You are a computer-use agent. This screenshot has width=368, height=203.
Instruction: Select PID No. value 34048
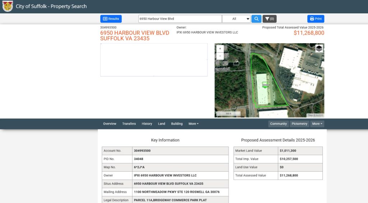[x=138, y=159]
